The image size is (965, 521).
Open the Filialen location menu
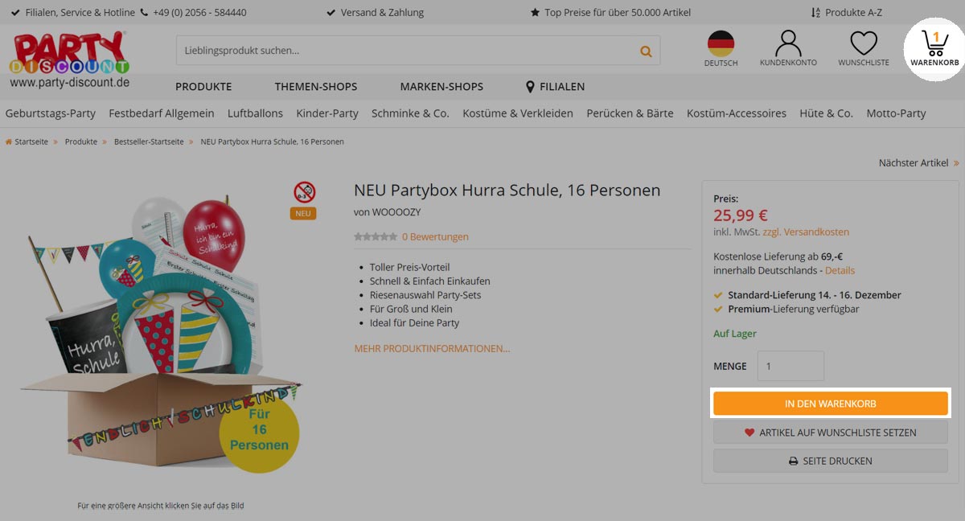click(555, 87)
